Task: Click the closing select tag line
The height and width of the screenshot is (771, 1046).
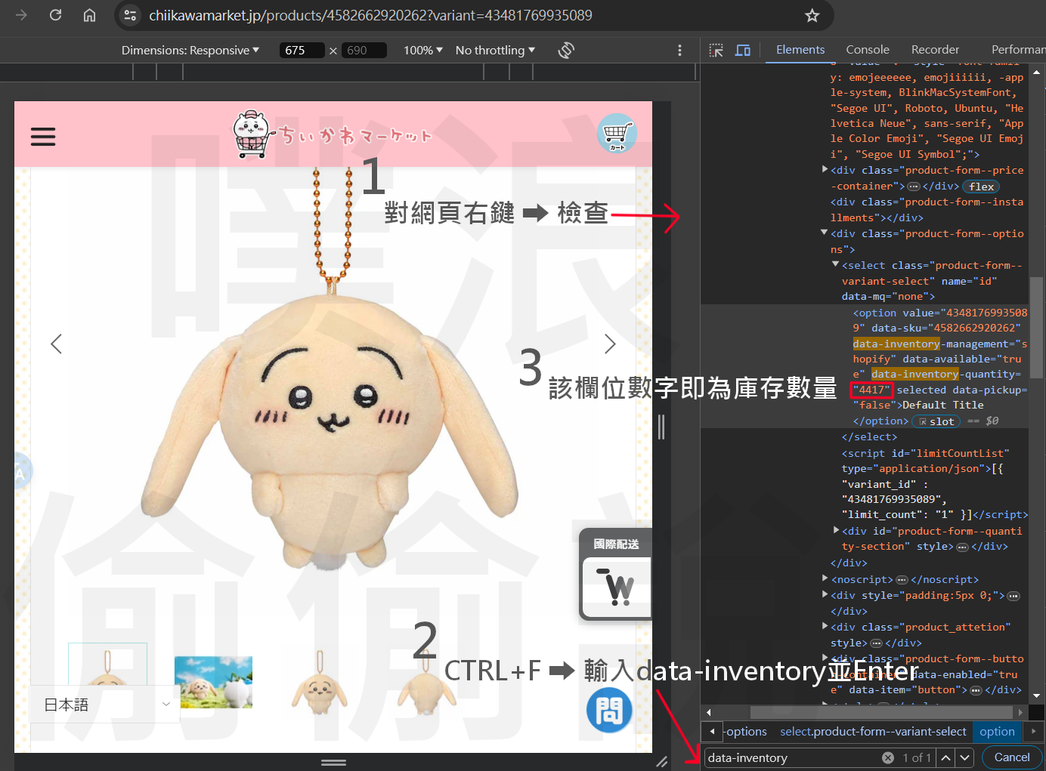Action: point(869,437)
